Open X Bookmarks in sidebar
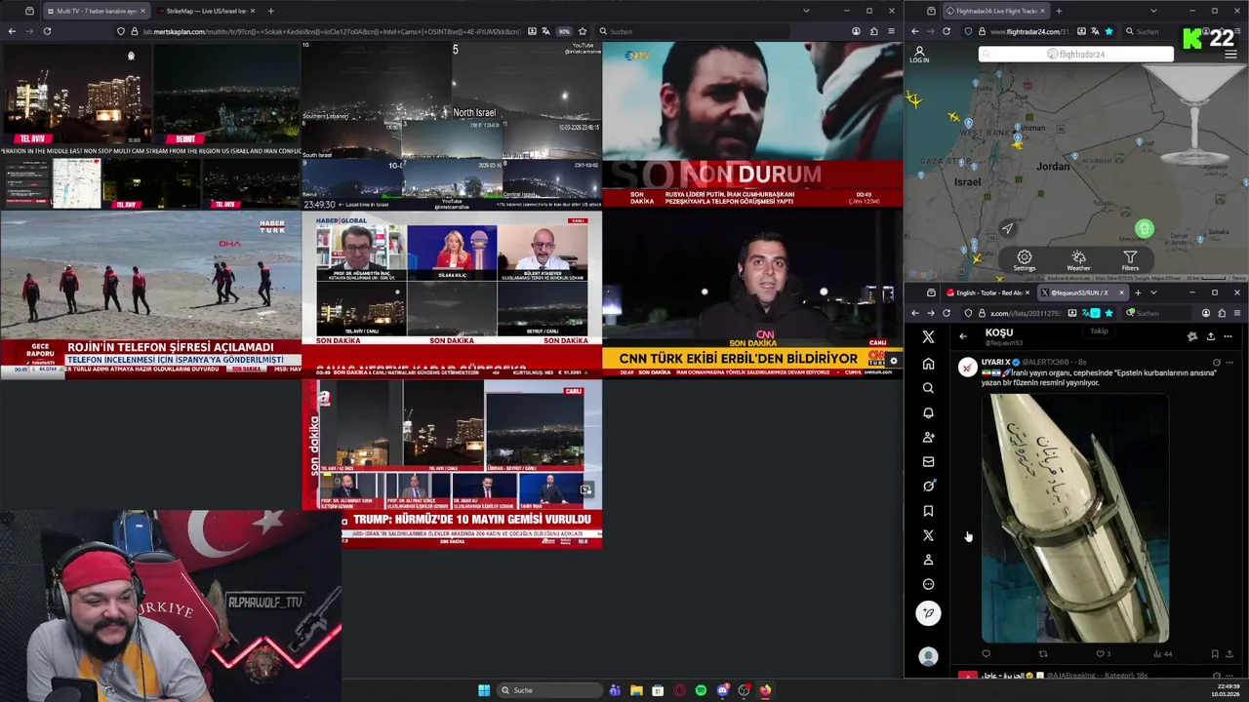The image size is (1249, 702). click(928, 511)
